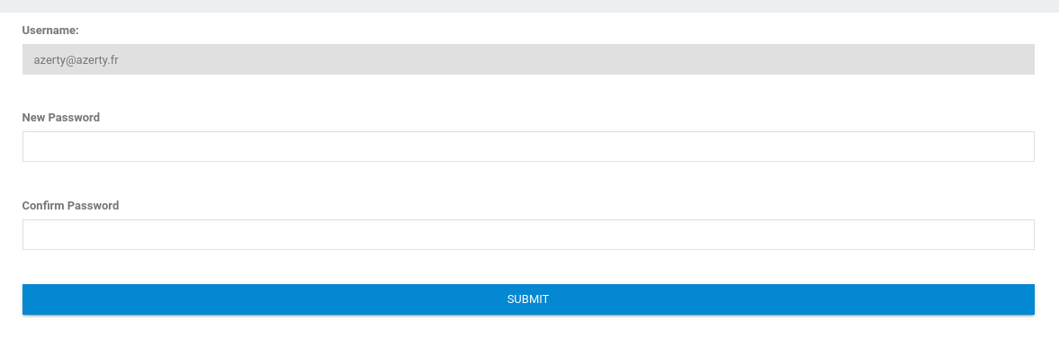Place cursor in empty field under New Password

coord(528,147)
